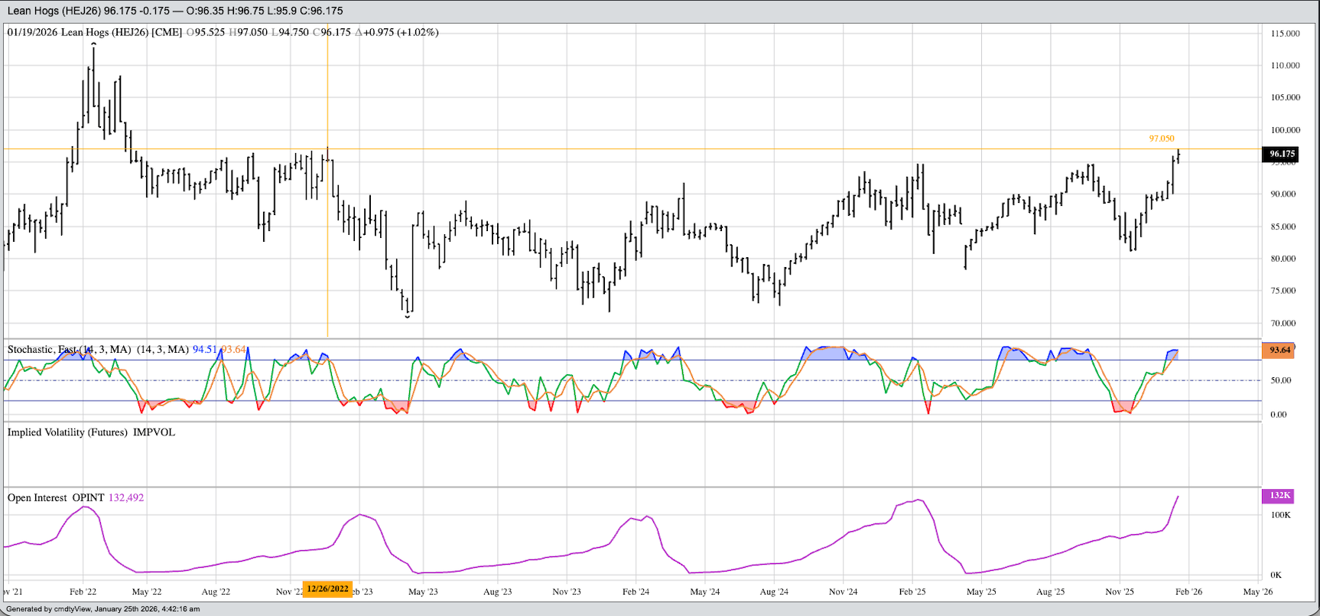Select the Implied Volatility (Futures) IMPVOL label
1320x616 pixels.
pyautogui.click(x=91, y=432)
